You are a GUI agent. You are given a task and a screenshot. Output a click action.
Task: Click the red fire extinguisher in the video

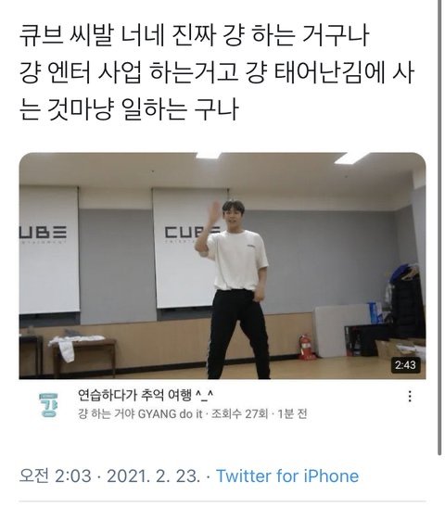point(305,347)
